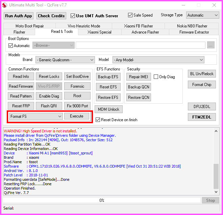Image resolution: width=223 pixels, height=215 pixels.
Task: Open the Xiaomi Special tab
Action: pos(99,32)
